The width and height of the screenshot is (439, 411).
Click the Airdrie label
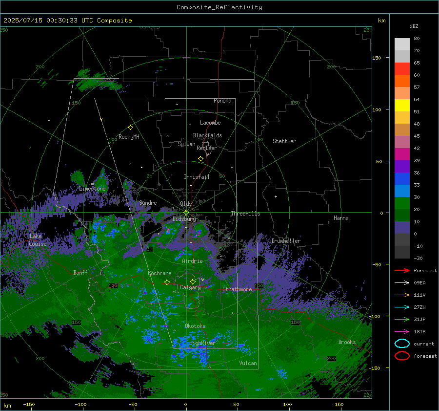[192, 261]
